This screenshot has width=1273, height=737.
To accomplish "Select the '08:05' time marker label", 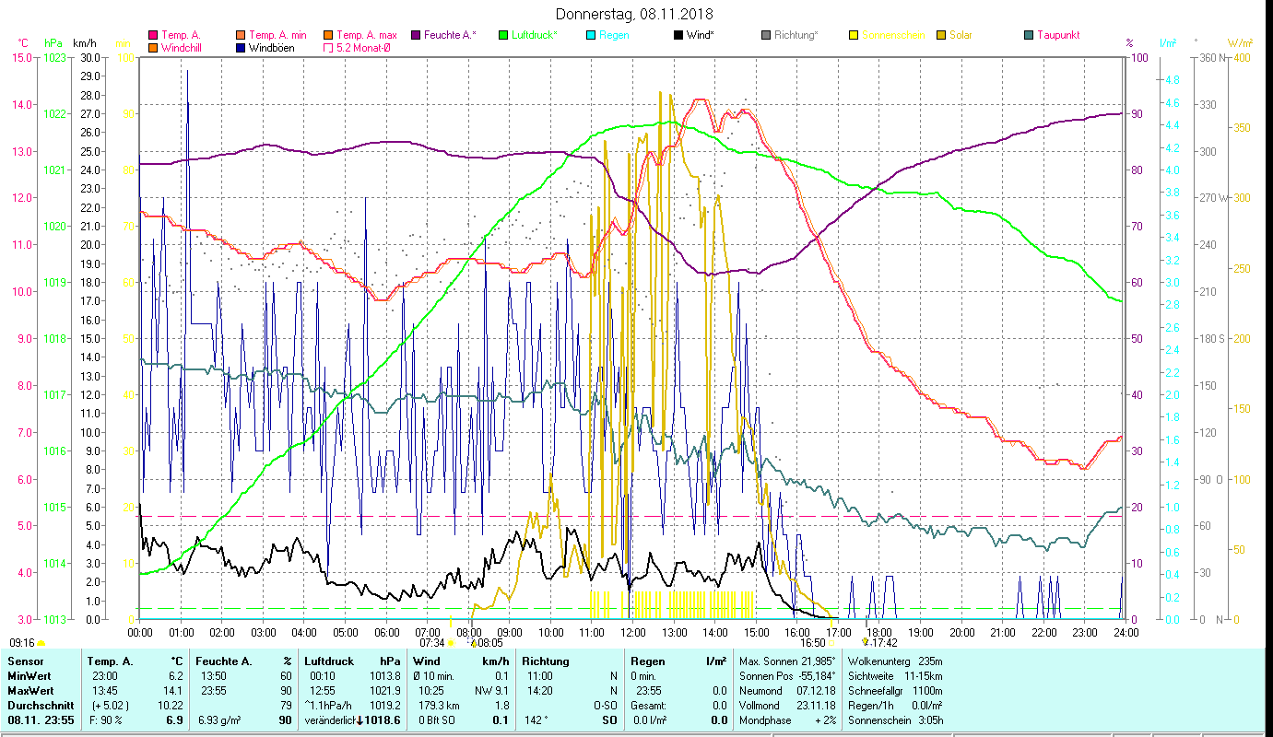I will [x=489, y=643].
